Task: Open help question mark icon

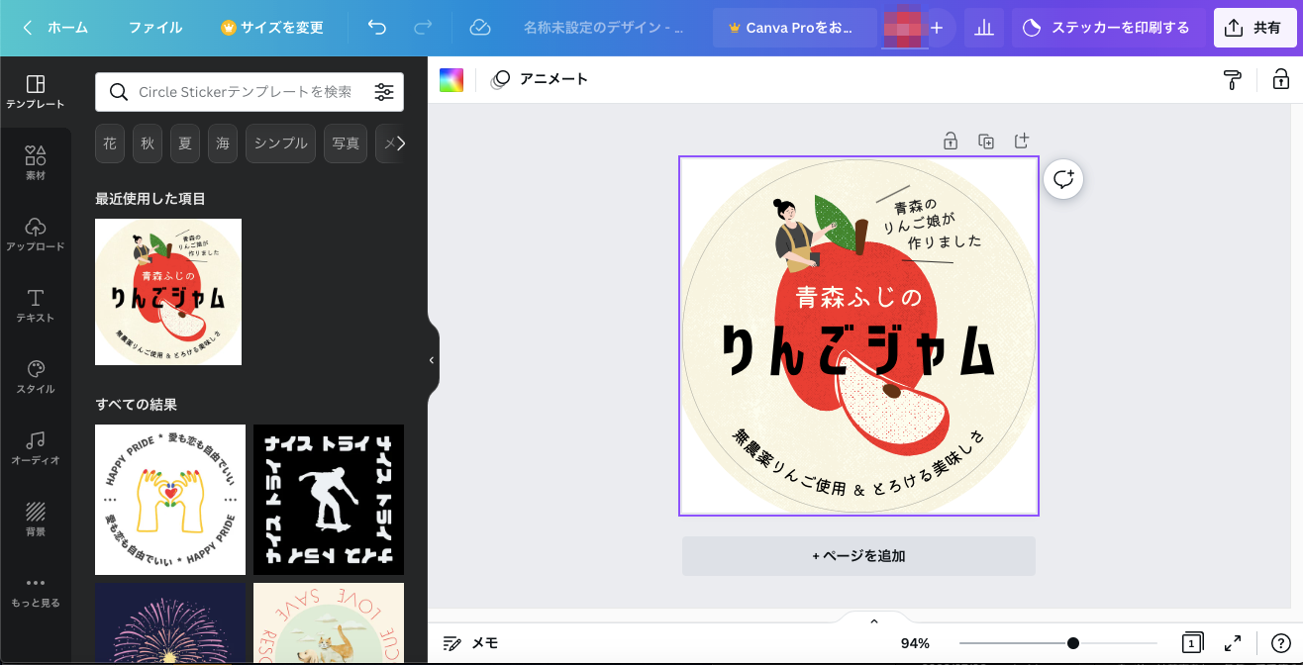Action: (x=1280, y=643)
